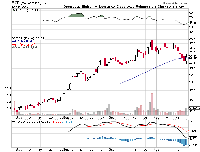Click the Oct label under the MACD panel
Viewport: 200px width, 152px height.
[x=111, y=149]
